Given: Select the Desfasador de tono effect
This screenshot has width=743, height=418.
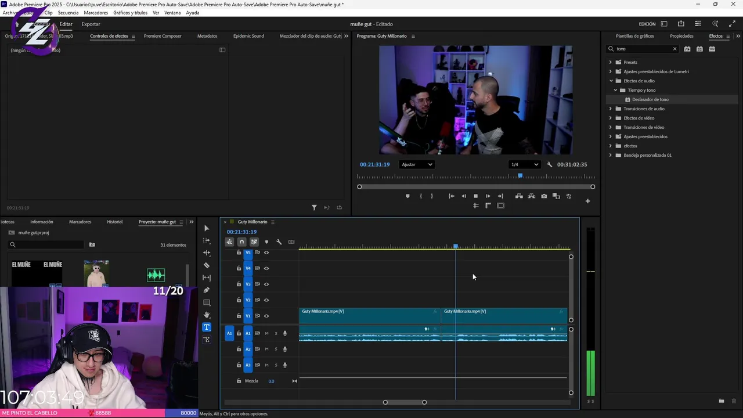Looking at the screenshot, I should tap(650, 99).
